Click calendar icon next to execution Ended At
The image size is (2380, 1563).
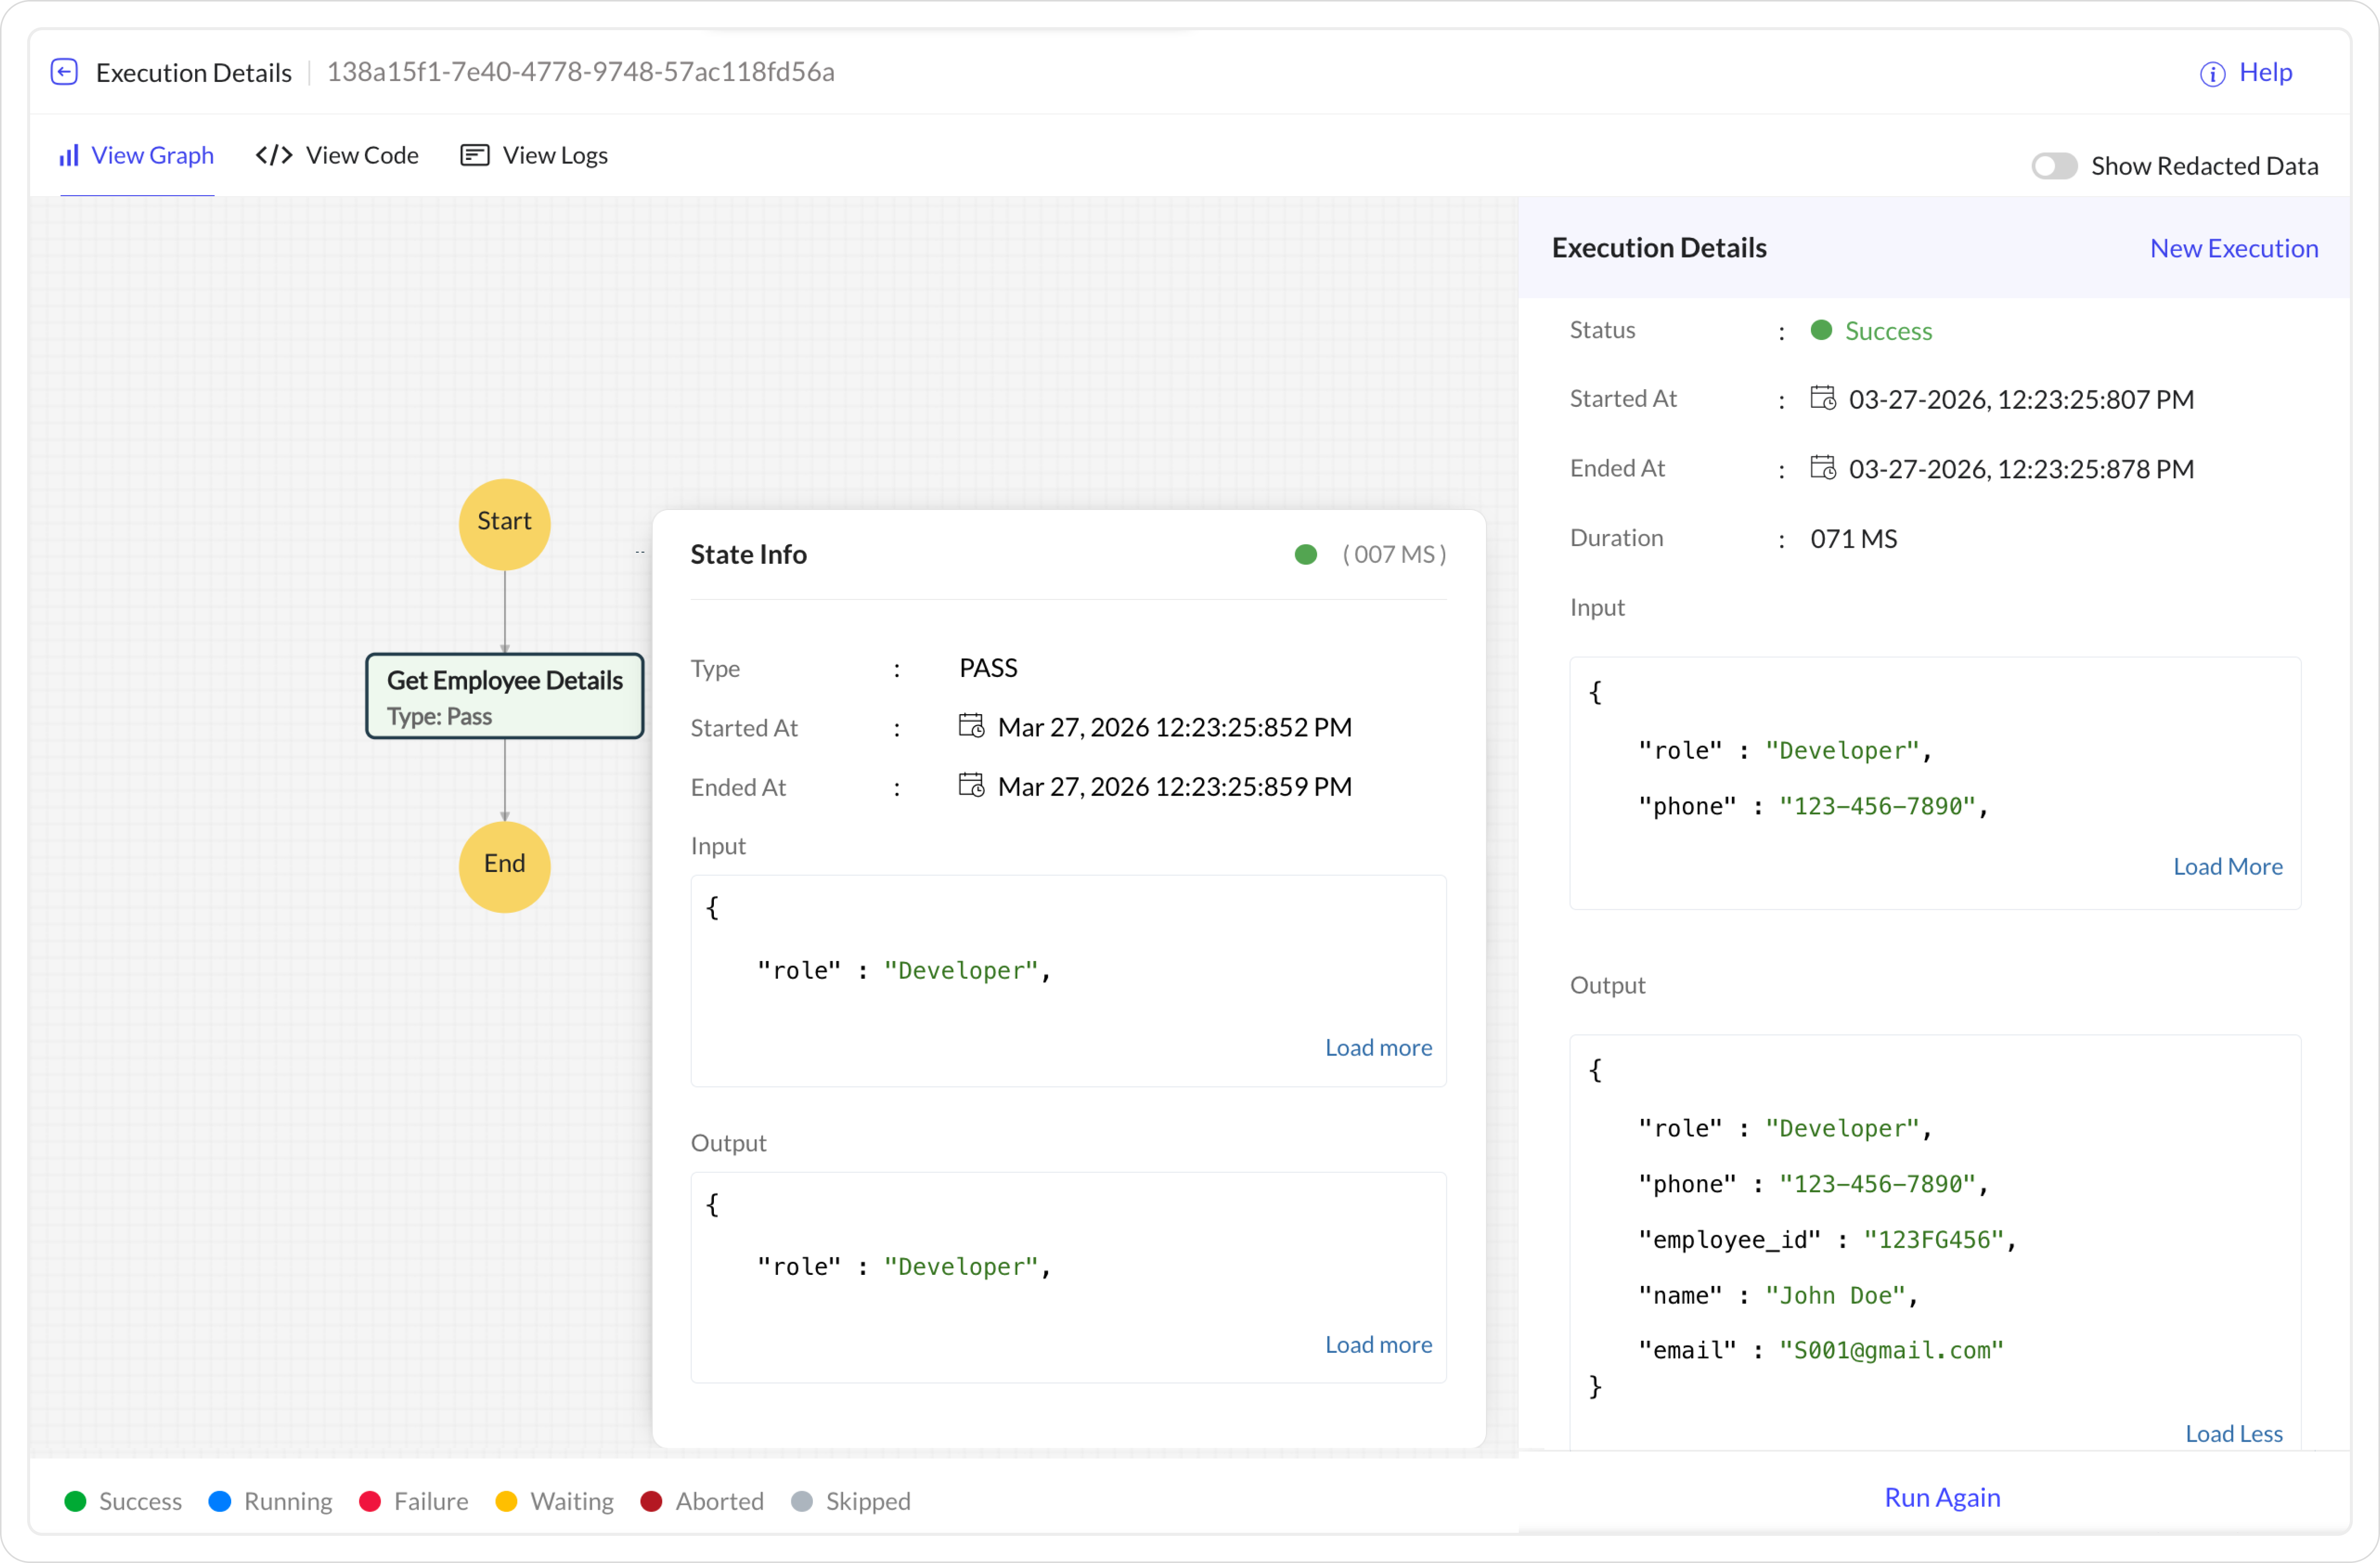(1822, 468)
